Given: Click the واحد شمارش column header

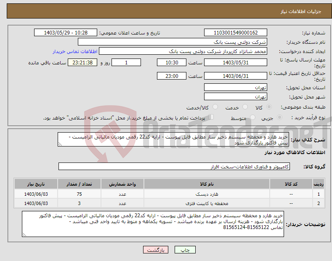Looking at the screenshot, I should pos(122,184).
